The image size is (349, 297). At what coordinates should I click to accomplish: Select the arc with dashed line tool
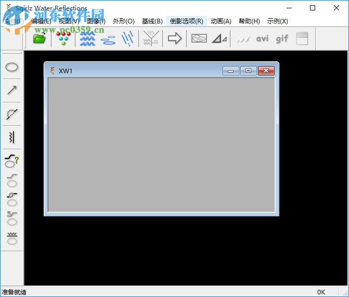pyautogui.click(x=12, y=114)
